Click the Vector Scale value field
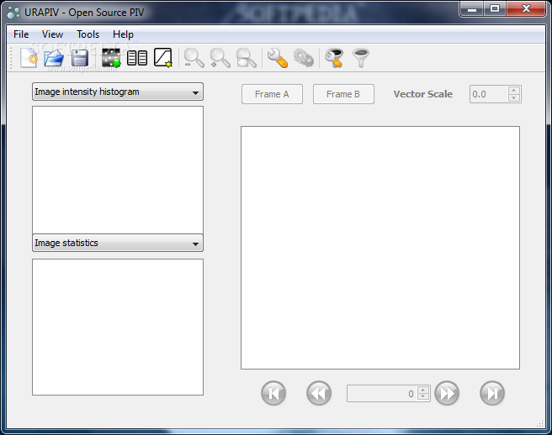The height and width of the screenshot is (435, 552). click(x=490, y=94)
